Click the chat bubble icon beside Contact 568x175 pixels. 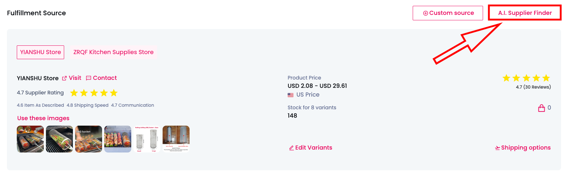89,78
